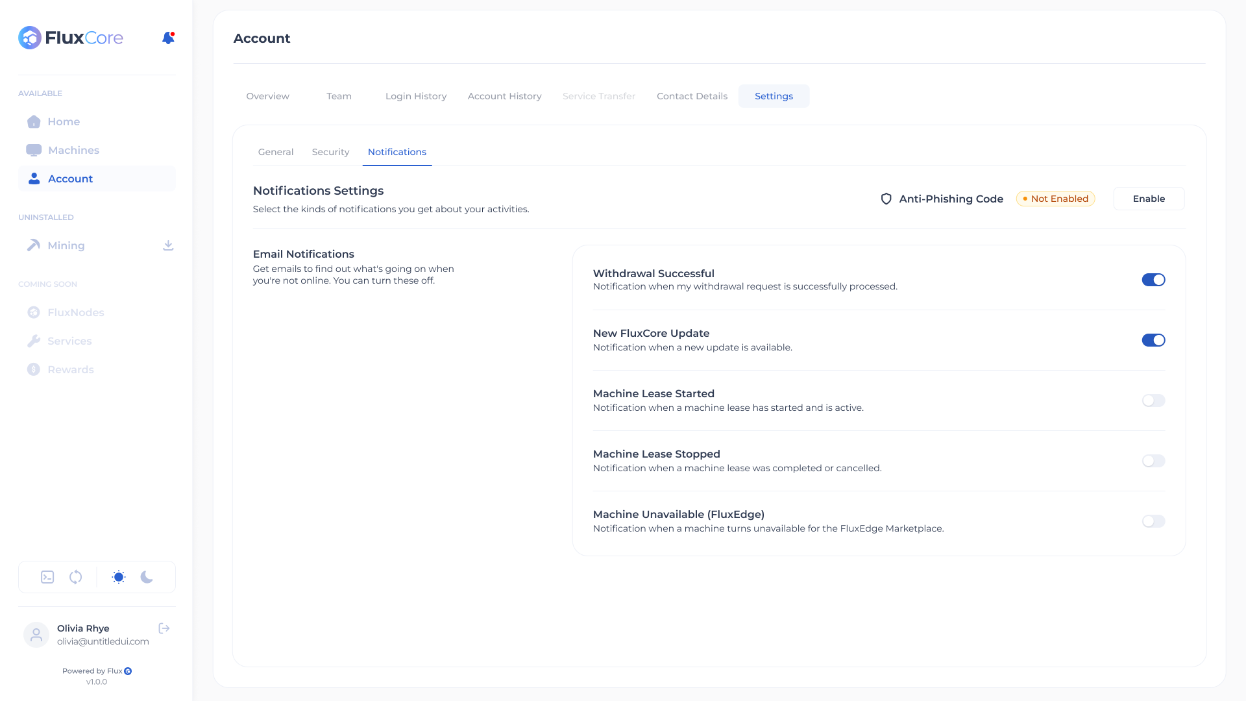Screen dimensions: 1246x701
Task: Click the Rewards coin icon
Action: pos(34,369)
